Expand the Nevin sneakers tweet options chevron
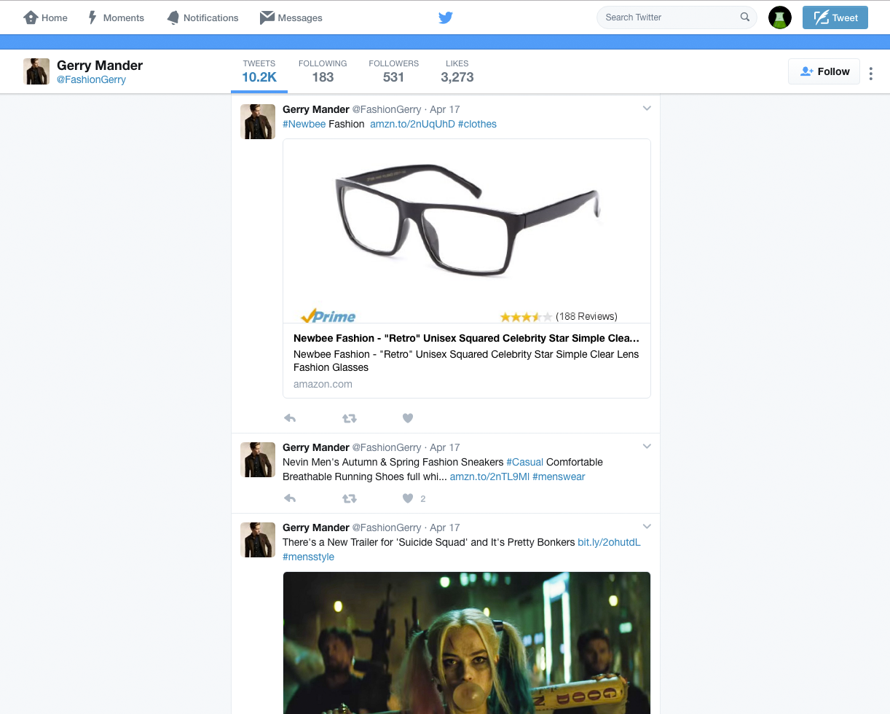This screenshot has width=890, height=714. 647,447
